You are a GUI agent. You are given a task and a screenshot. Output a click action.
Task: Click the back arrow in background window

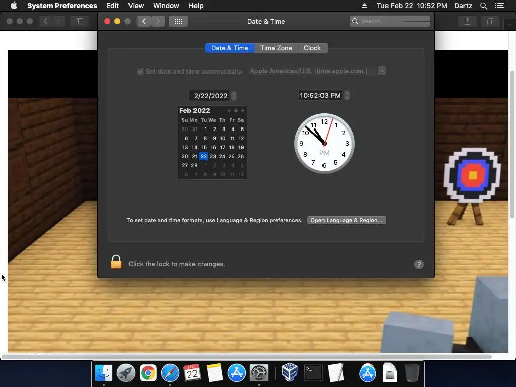pos(45,21)
